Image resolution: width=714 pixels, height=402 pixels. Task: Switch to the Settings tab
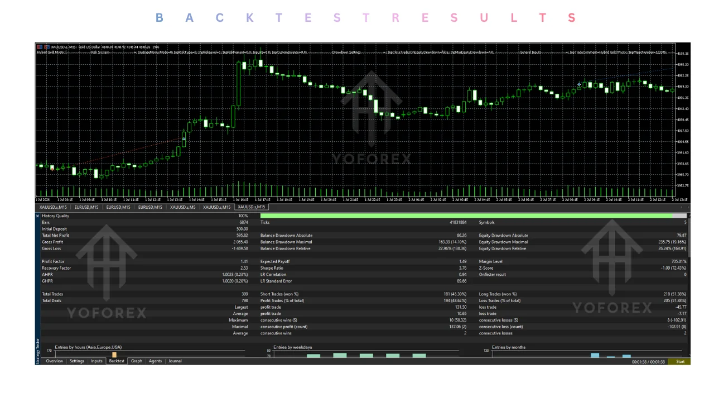point(76,361)
